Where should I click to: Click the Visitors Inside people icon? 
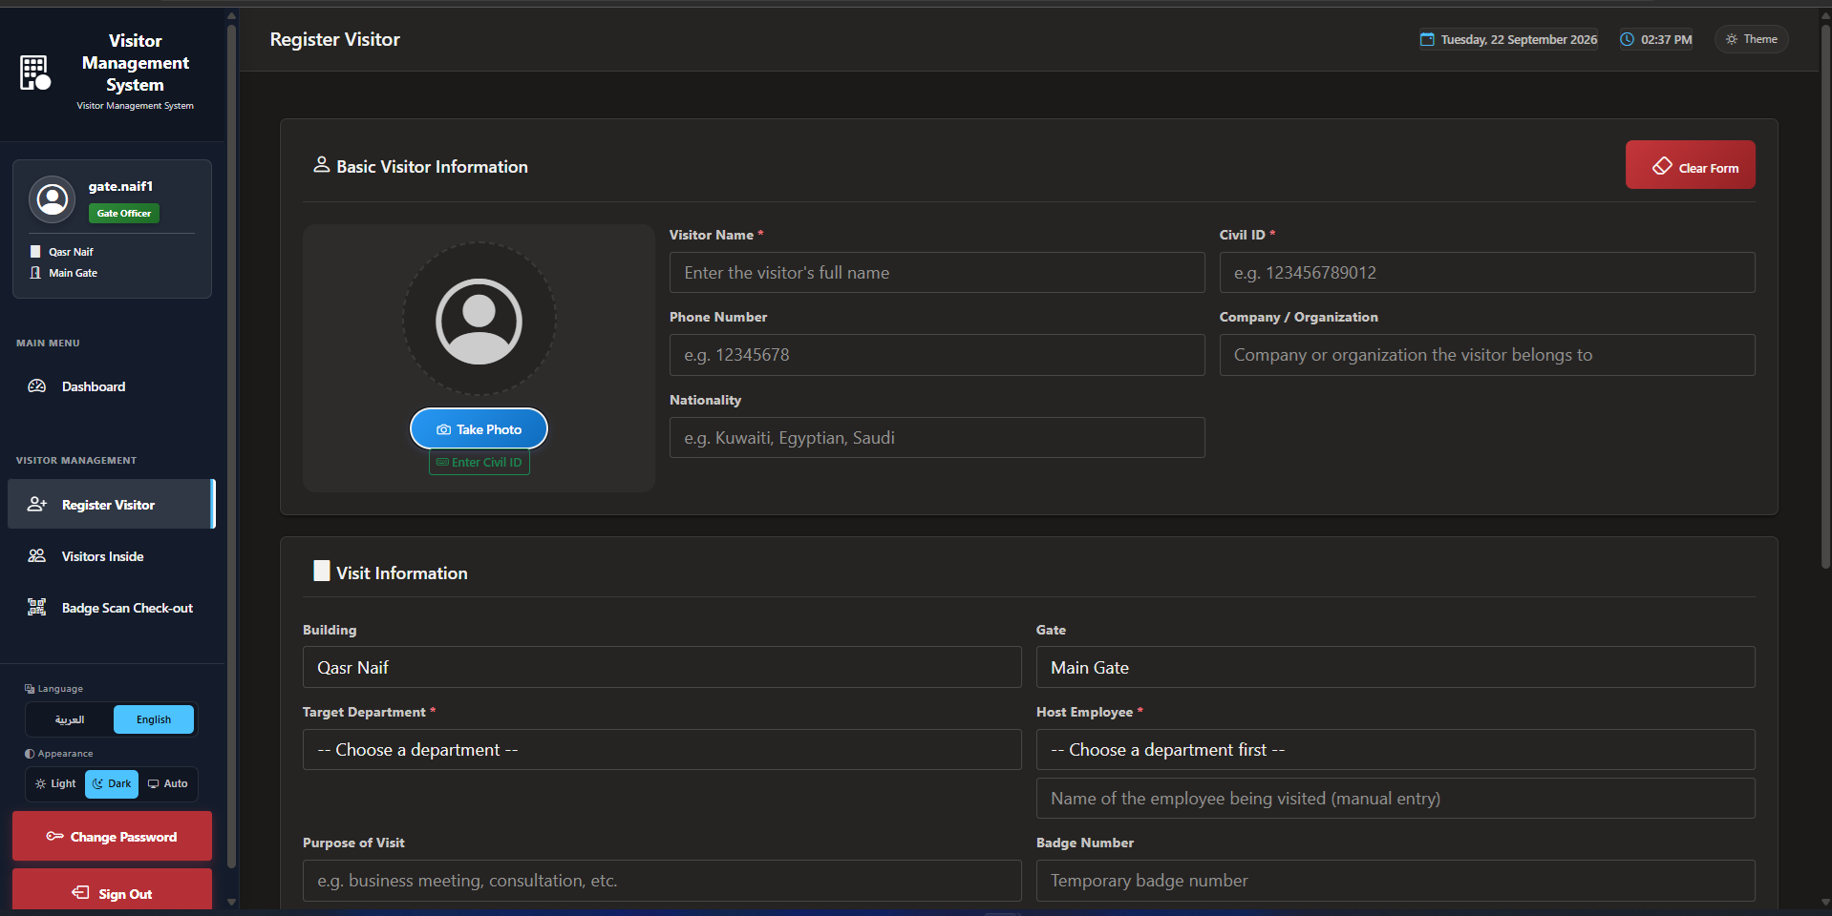tap(37, 556)
